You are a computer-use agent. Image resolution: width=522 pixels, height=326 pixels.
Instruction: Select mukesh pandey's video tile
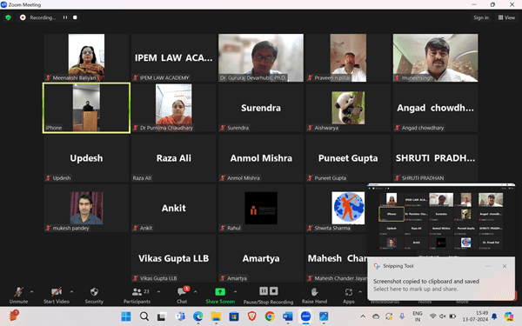pyautogui.click(x=86, y=209)
